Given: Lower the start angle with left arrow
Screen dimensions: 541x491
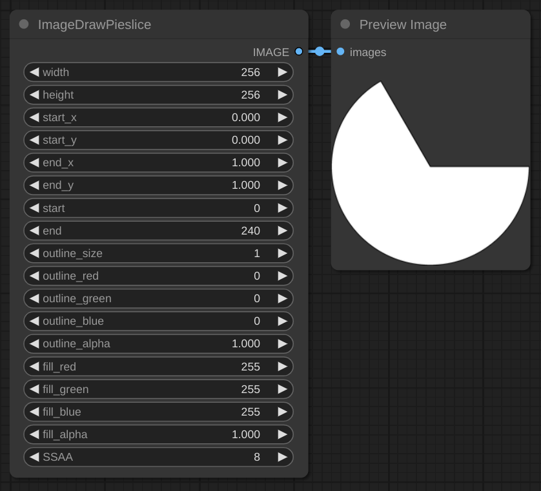Looking at the screenshot, I should click(34, 208).
